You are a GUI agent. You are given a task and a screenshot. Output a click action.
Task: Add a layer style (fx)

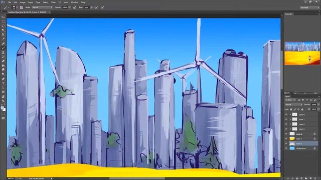coord(292,178)
